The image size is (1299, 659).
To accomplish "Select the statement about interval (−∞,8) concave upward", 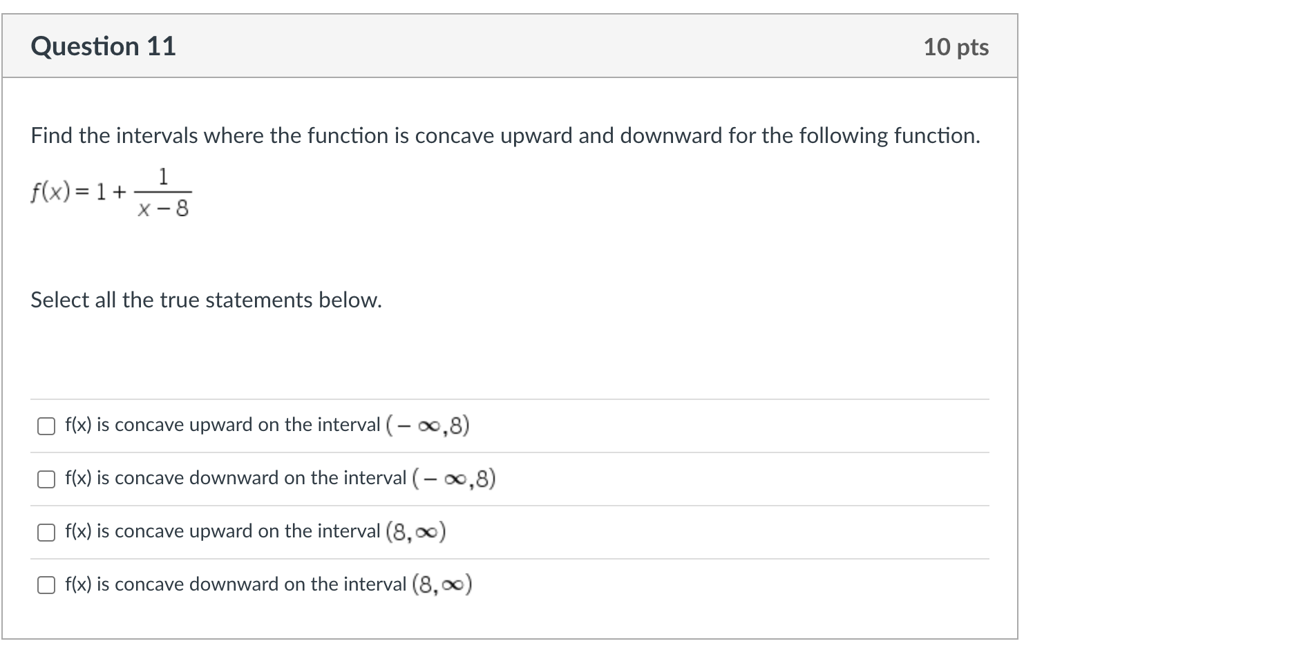I will coord(266,426).
